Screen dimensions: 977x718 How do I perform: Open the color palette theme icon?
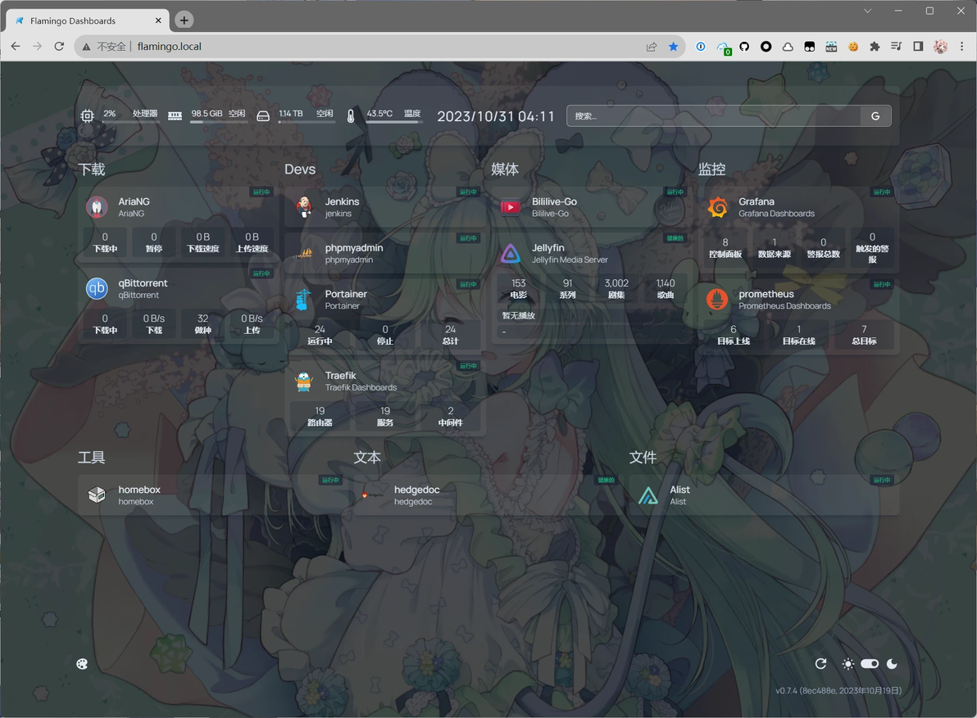[82, 664]
